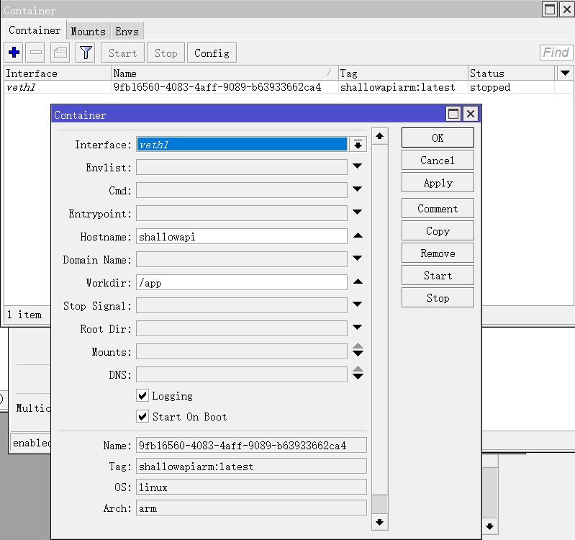The width and height of the screenshot is (575, 540).
Task: Open the Interface dropdown list
Action: (358, 145)
